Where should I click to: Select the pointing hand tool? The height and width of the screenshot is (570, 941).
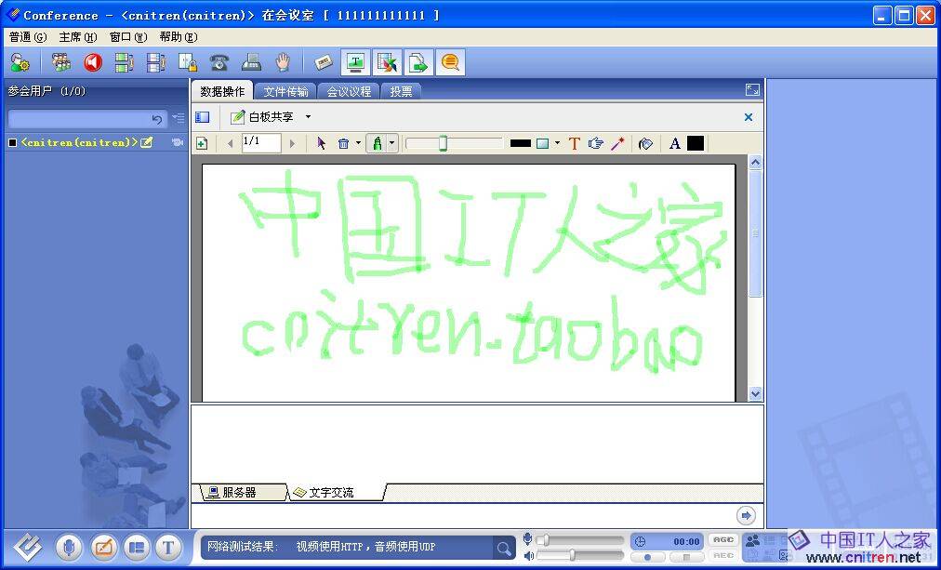point(596,143)
